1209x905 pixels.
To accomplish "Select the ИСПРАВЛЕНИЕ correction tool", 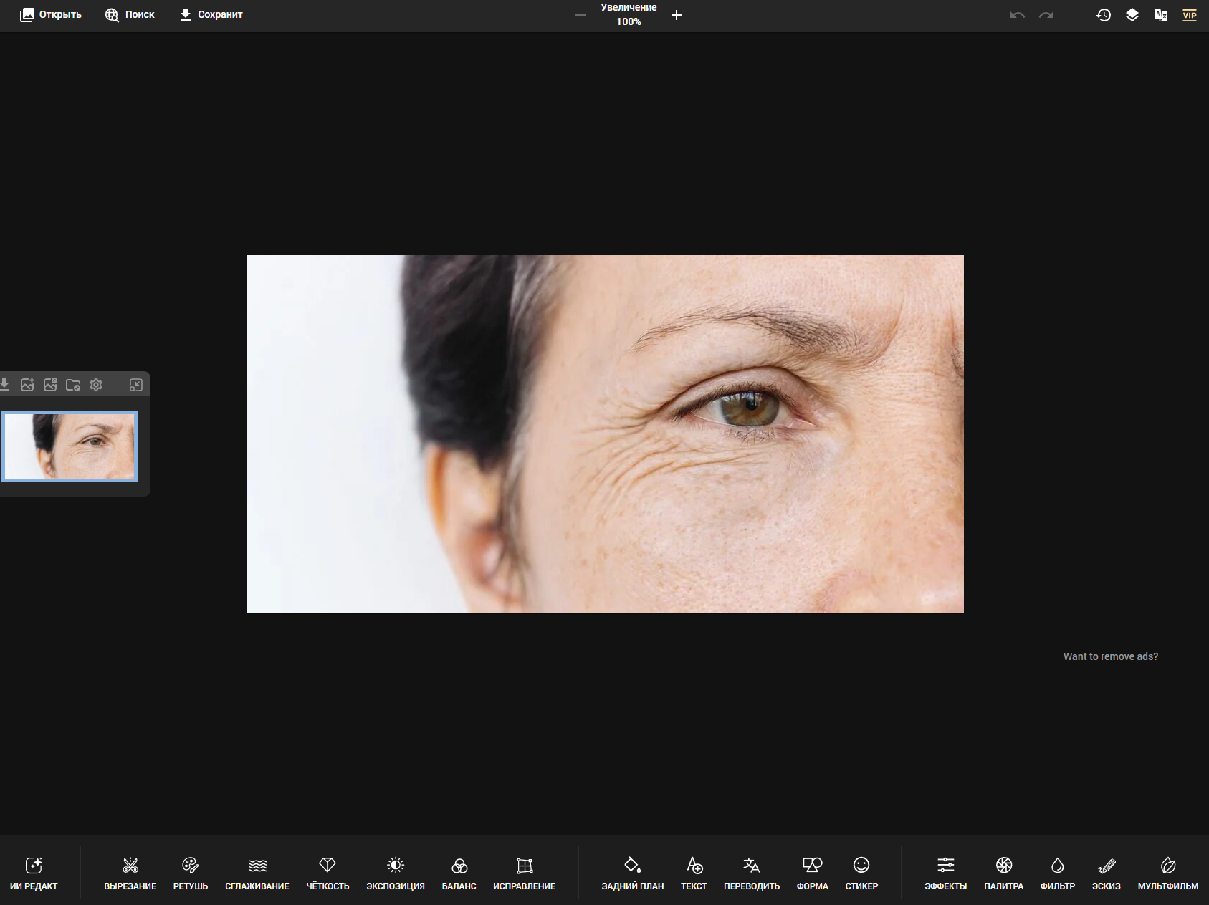I will pyautogui.click(x=525, y=873).
